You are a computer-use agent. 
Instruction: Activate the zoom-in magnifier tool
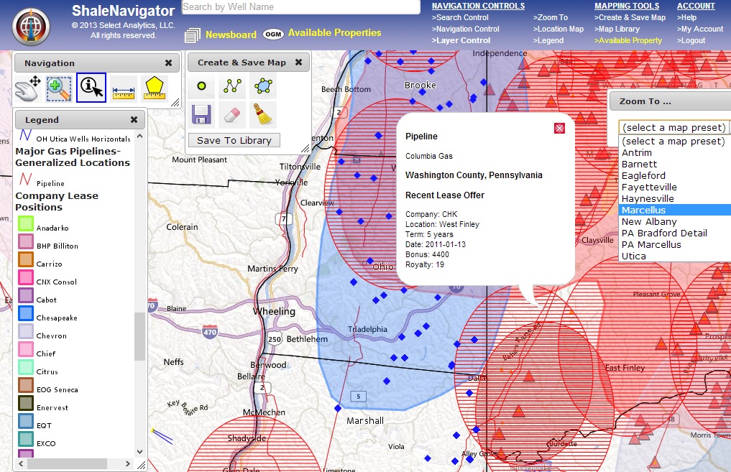click(59, 88)
